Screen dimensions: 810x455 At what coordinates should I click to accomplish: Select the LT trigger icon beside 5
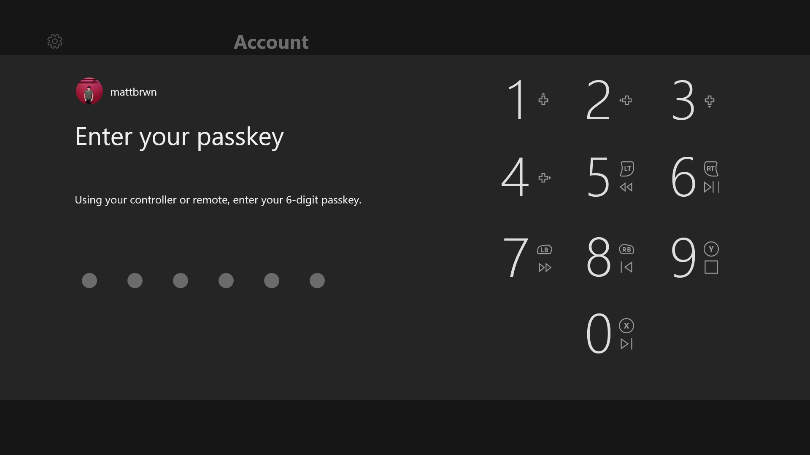coord(627,169)
